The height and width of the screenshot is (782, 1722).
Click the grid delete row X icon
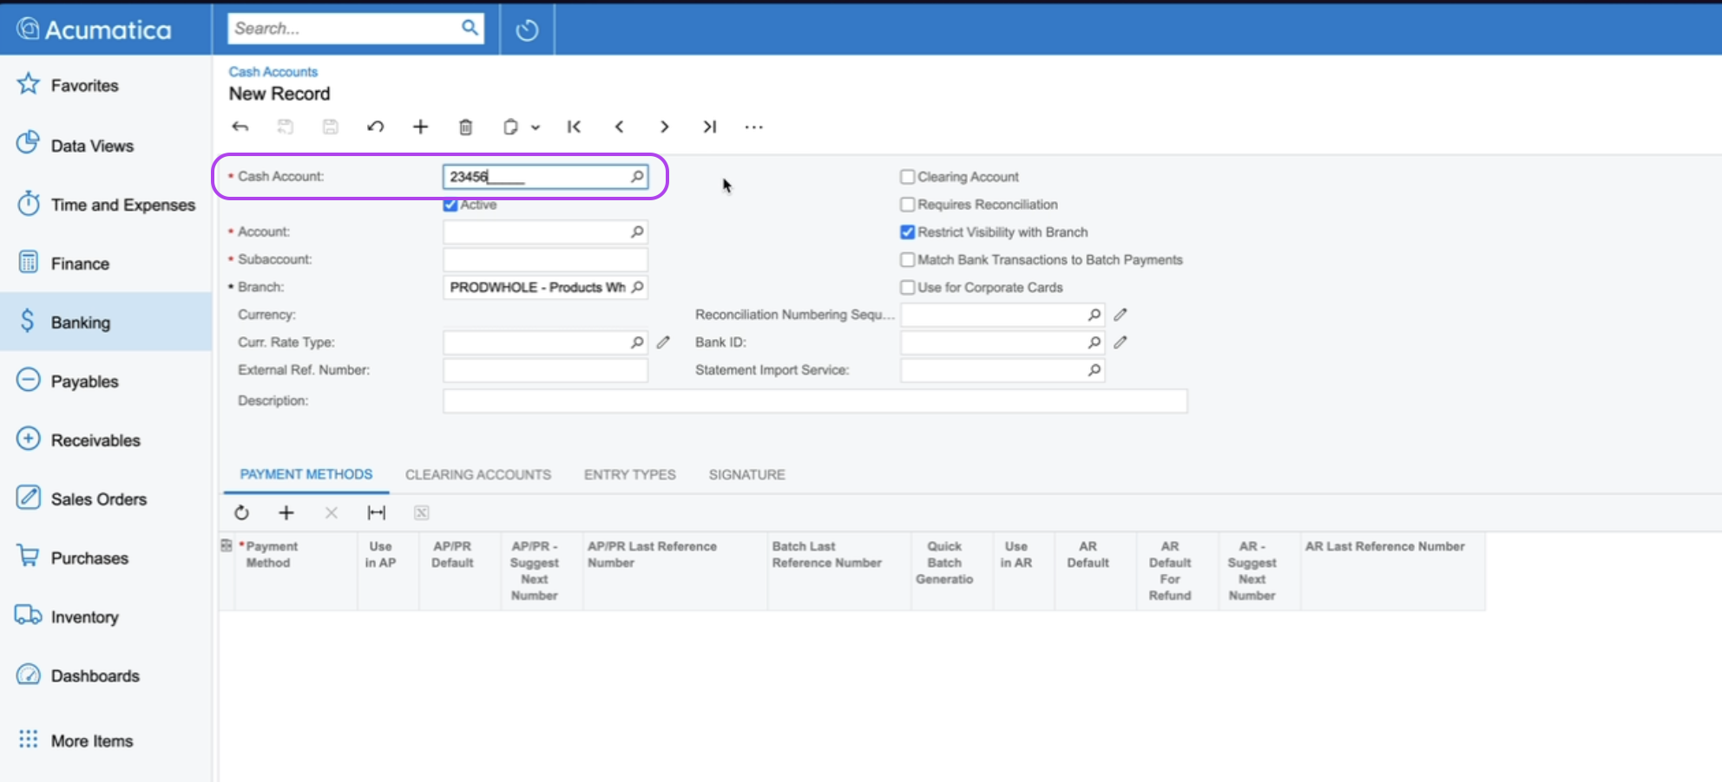click(331, 512)
